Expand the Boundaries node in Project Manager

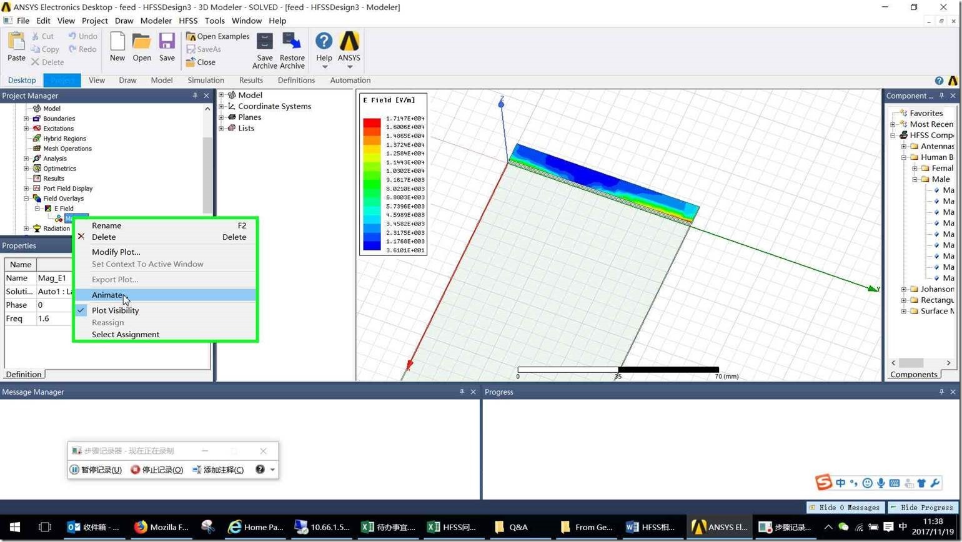pos(26,119)
